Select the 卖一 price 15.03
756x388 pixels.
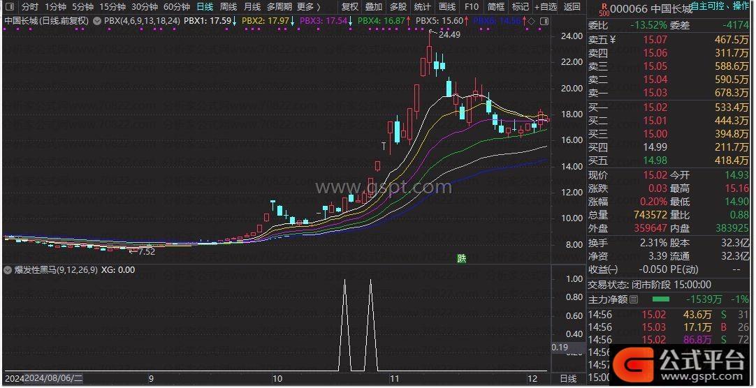[x=655, y=93]
